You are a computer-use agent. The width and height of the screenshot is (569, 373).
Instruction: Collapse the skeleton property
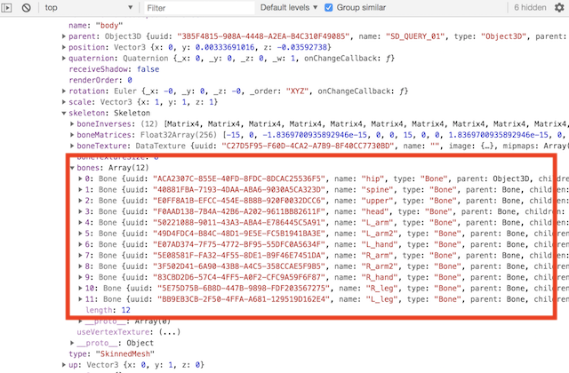tap(64, 113)
